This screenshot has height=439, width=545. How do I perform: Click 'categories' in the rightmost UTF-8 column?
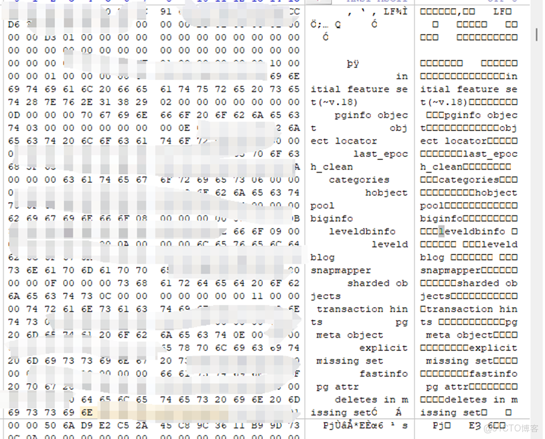[x=469, y=180]
